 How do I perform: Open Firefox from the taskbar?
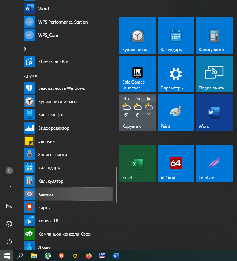89,256
